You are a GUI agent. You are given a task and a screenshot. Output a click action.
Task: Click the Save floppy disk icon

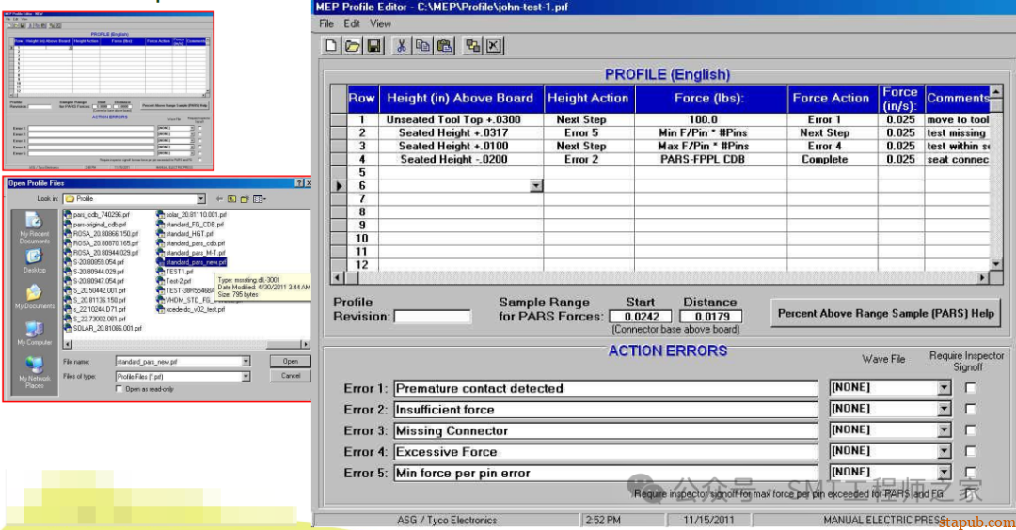click(x=373, y=45)
